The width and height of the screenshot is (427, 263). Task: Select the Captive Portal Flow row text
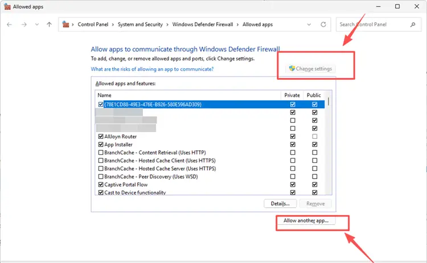point(126,184)
